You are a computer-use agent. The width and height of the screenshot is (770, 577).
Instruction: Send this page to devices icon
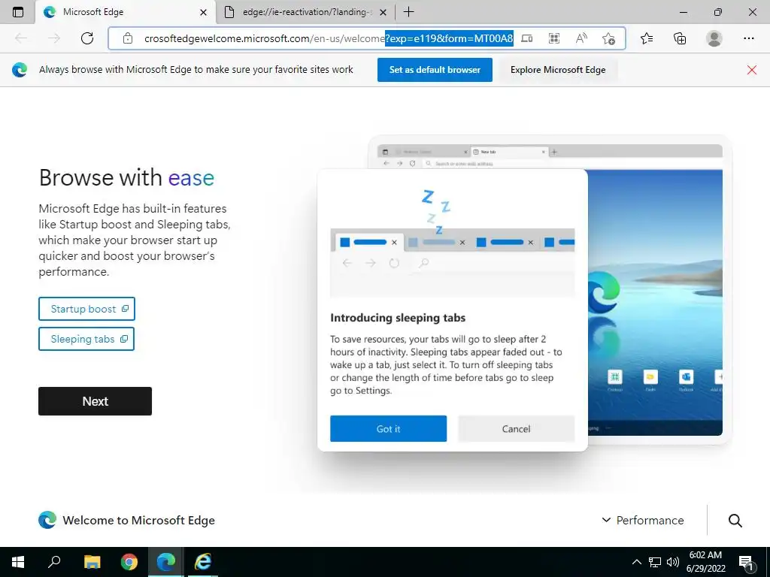(526, 38)
